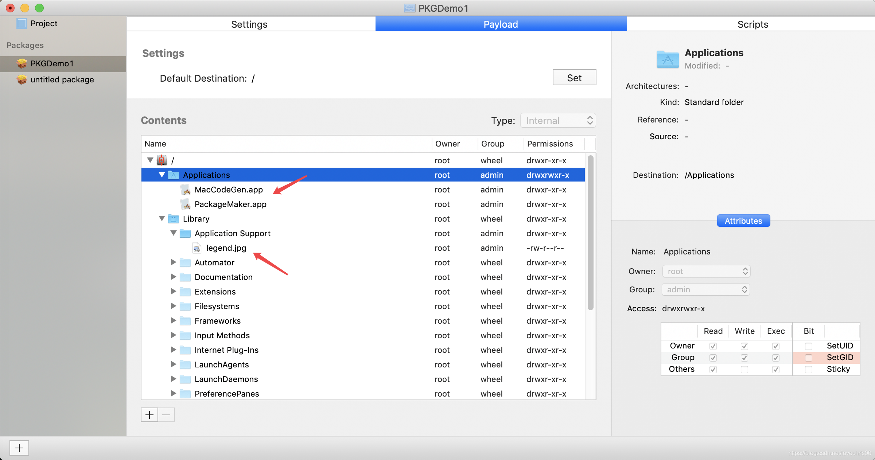This screenshot has width=875, height=460.
Task: Enable the Others Write permission checkbox
Action: tap(744, 369)
